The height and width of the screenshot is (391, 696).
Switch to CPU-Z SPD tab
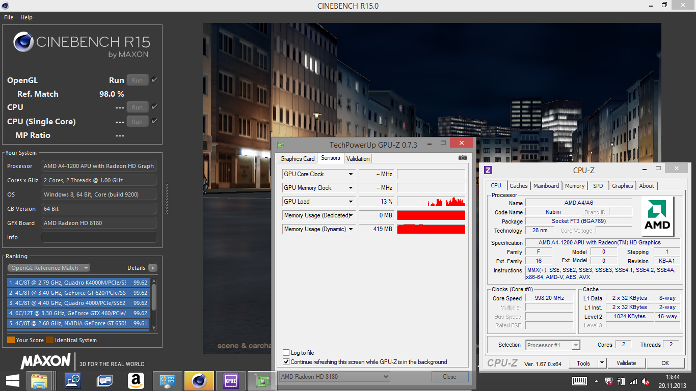tap(598, 186)
